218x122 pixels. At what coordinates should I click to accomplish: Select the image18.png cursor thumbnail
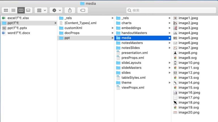coord(175,103)
